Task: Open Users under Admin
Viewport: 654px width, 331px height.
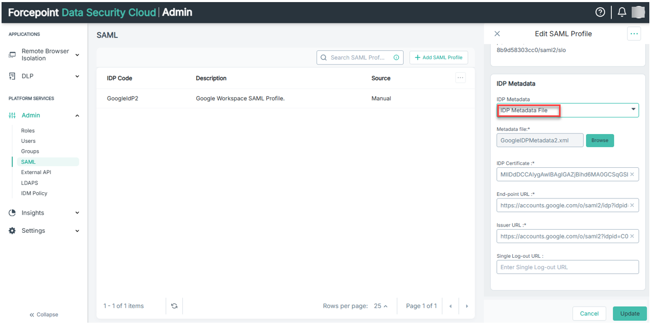Action: click(x=29, y=141)
